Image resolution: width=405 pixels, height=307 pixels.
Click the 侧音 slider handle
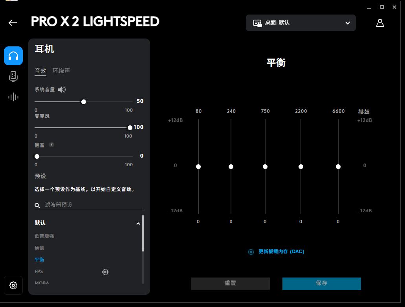pos(37,156)
